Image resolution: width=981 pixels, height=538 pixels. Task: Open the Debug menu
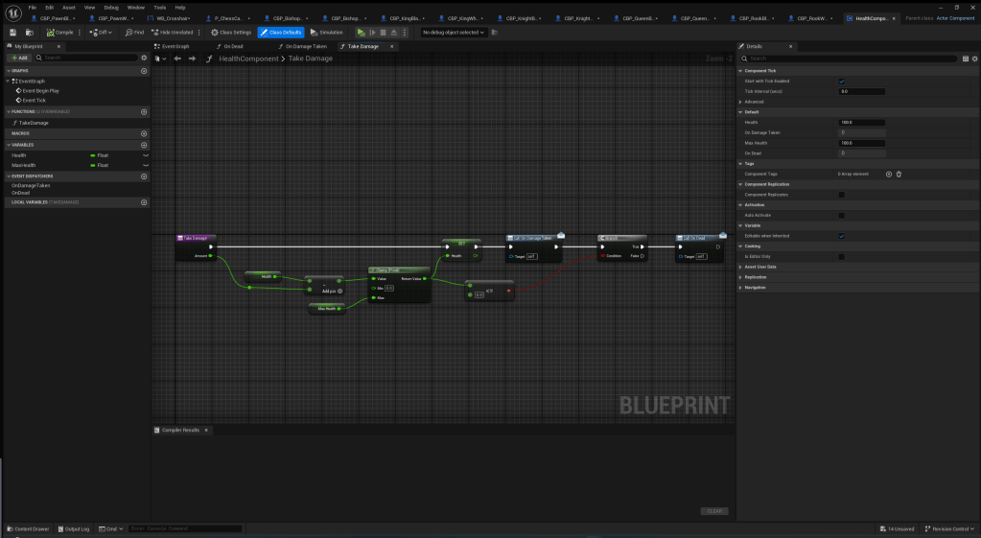[x=110, y=7]
